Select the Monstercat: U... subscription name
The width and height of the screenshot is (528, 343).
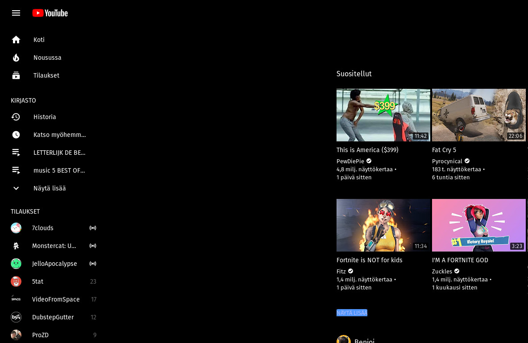coord(54,246)
